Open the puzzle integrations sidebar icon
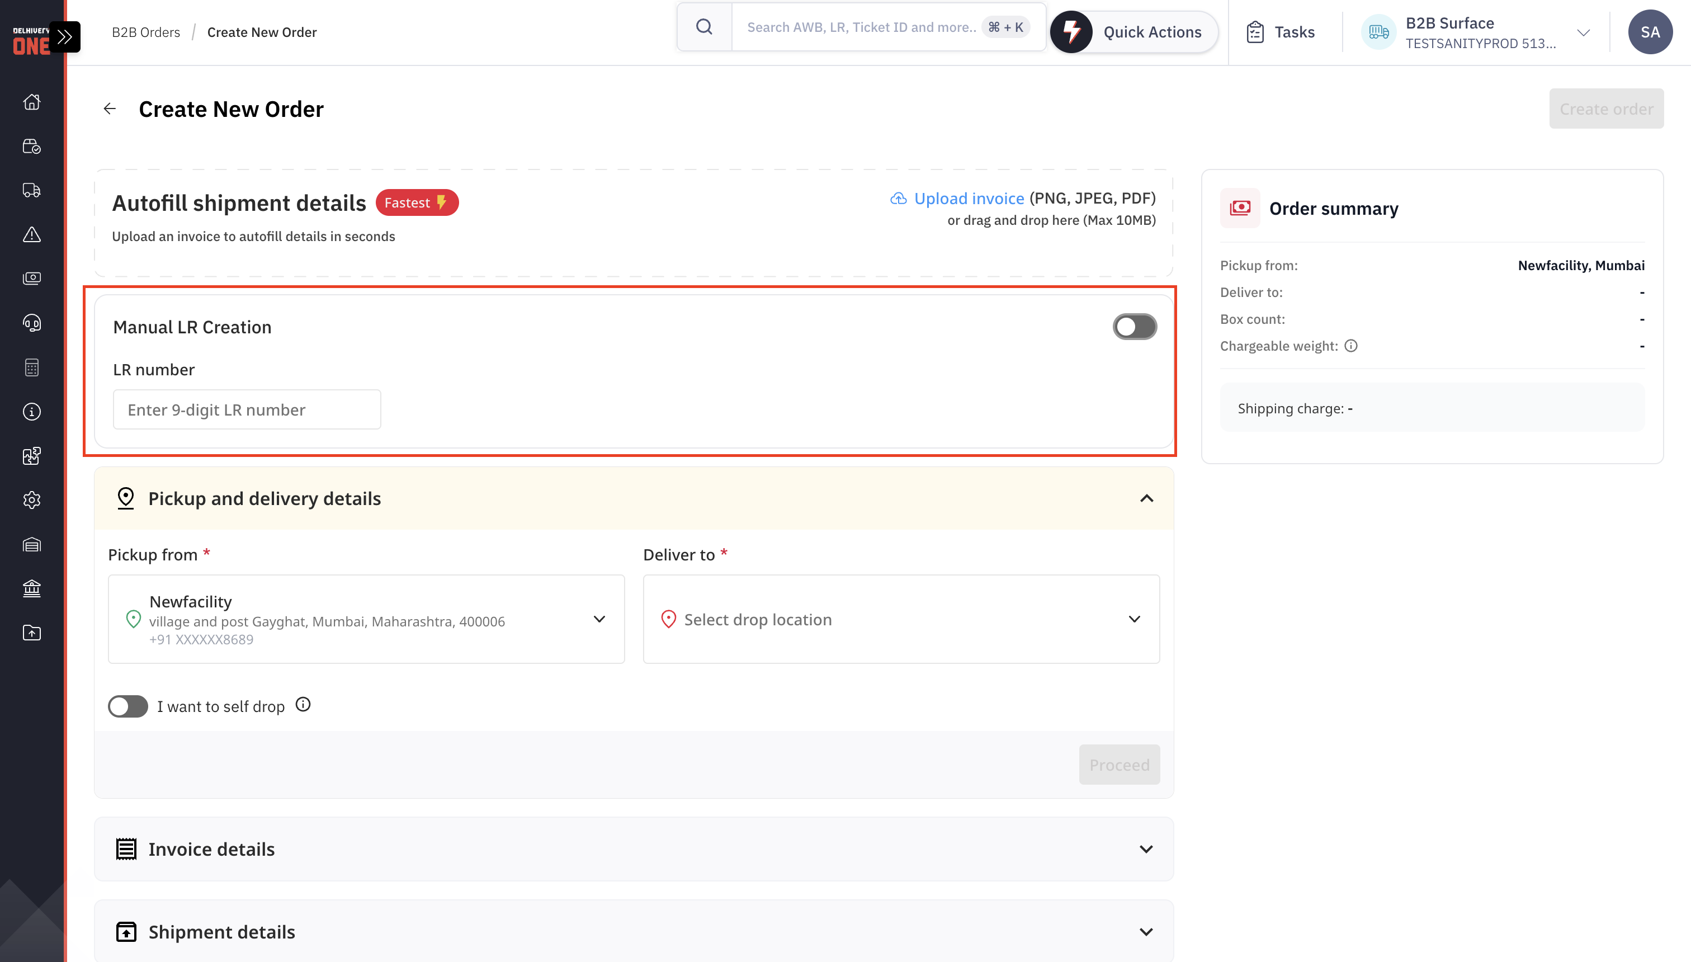 click(32, 456)
